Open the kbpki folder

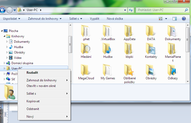click(x=129, y=50)
